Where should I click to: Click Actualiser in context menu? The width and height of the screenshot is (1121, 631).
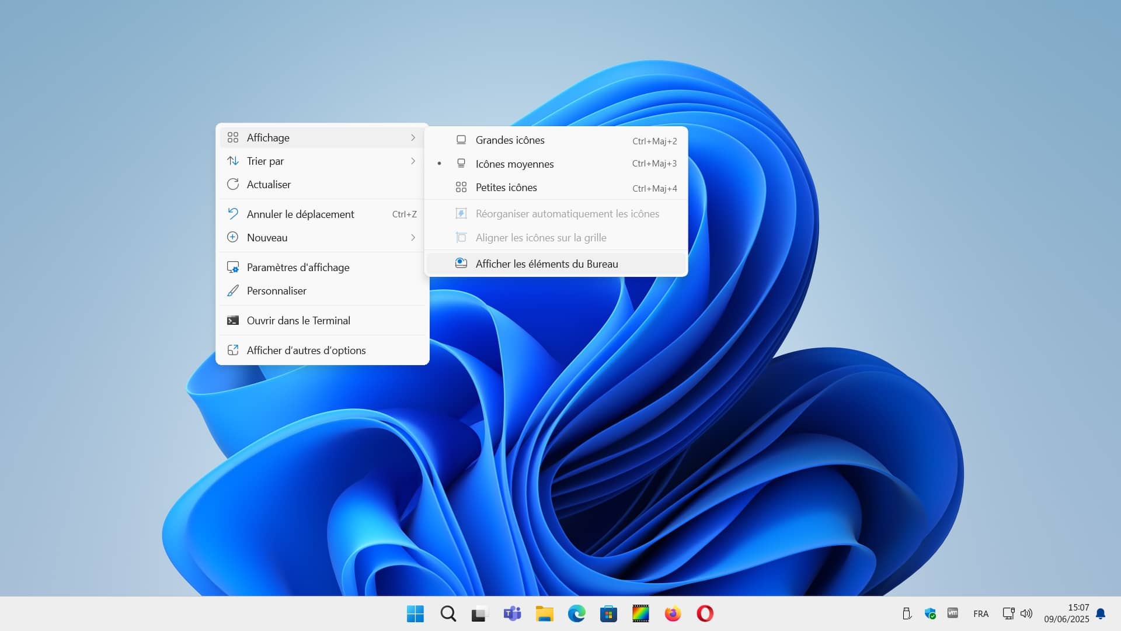click(x=269, y=185)
